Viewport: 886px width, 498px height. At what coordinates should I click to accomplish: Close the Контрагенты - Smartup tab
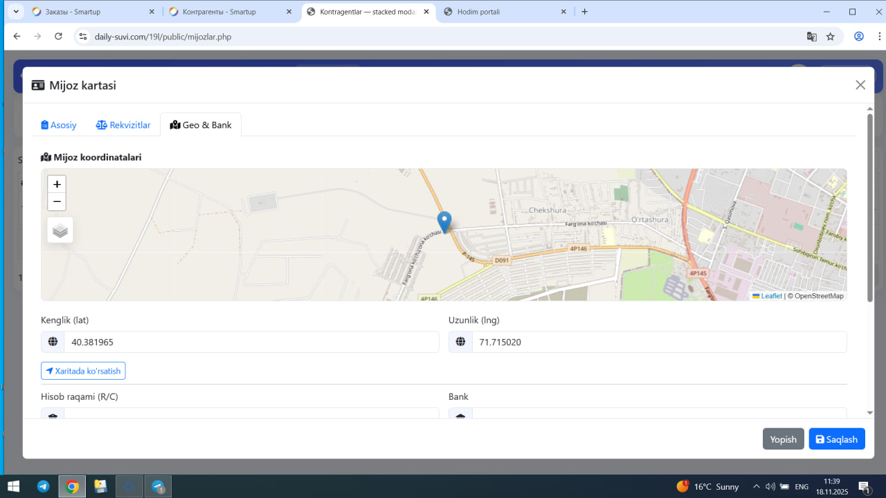coord(289,12)
